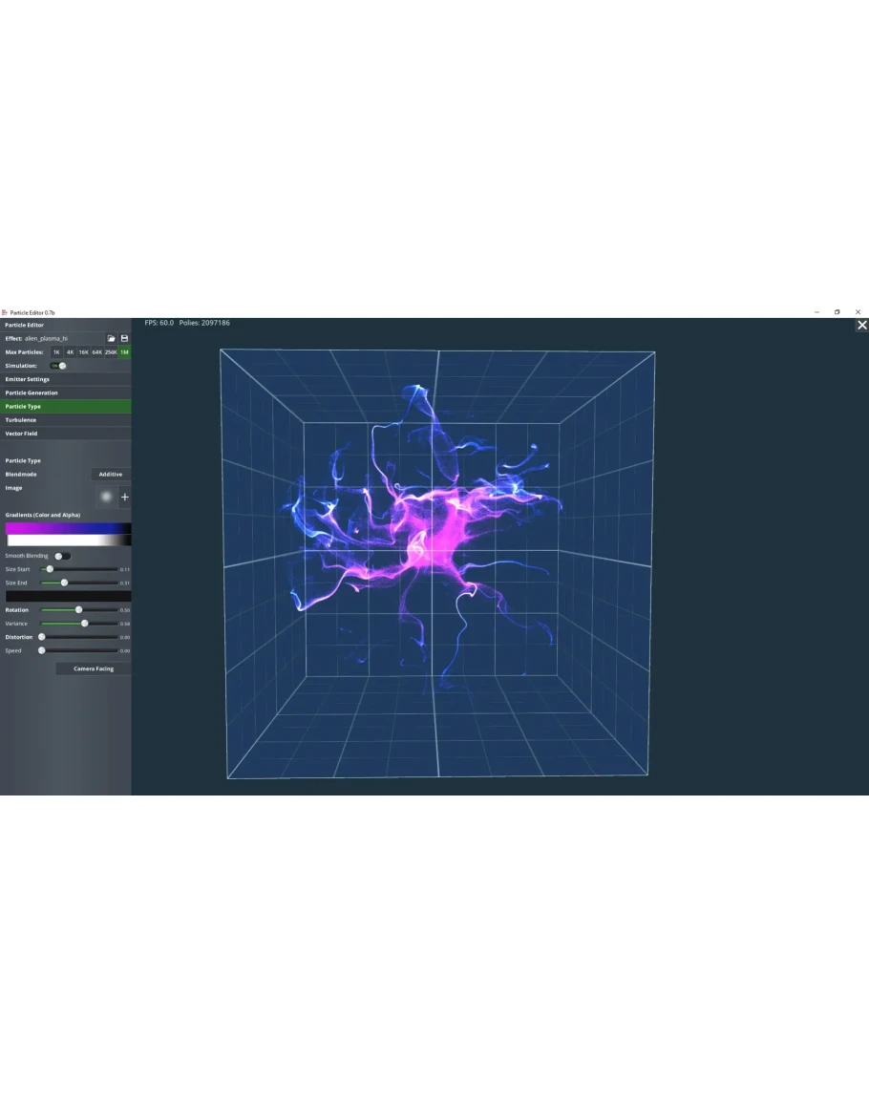869x1103 pixels.
Task: Set Max Particles to 64K
Action: coord(96,352)
